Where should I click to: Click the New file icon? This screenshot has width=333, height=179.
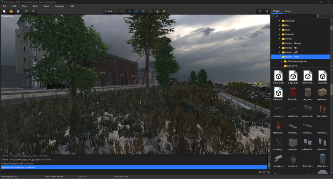(x=4, y=11)
